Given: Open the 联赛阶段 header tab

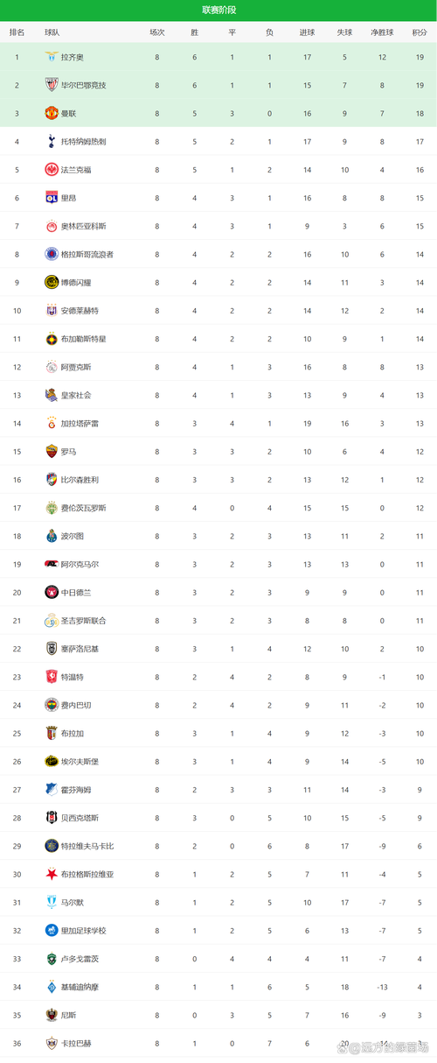Looking at the screenshot, I should click(218, 10).
